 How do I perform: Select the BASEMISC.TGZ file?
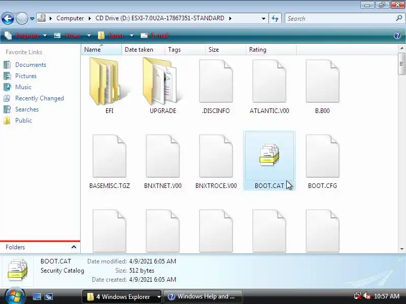pyautogui.click(x=110, y=162)
